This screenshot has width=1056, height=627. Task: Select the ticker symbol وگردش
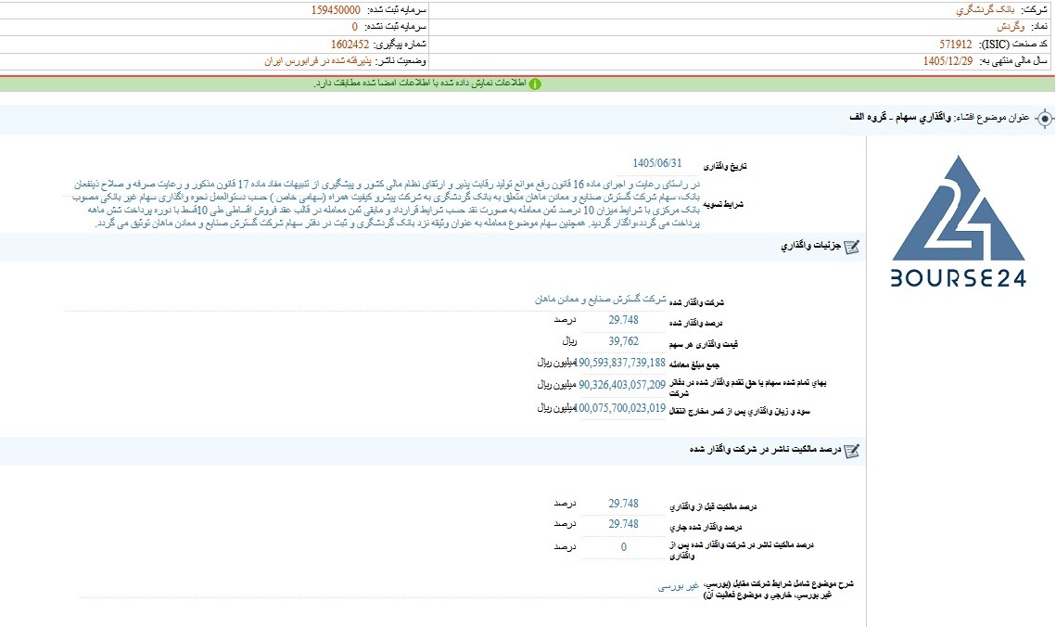pyautogui.click(x=1011, y=27)
